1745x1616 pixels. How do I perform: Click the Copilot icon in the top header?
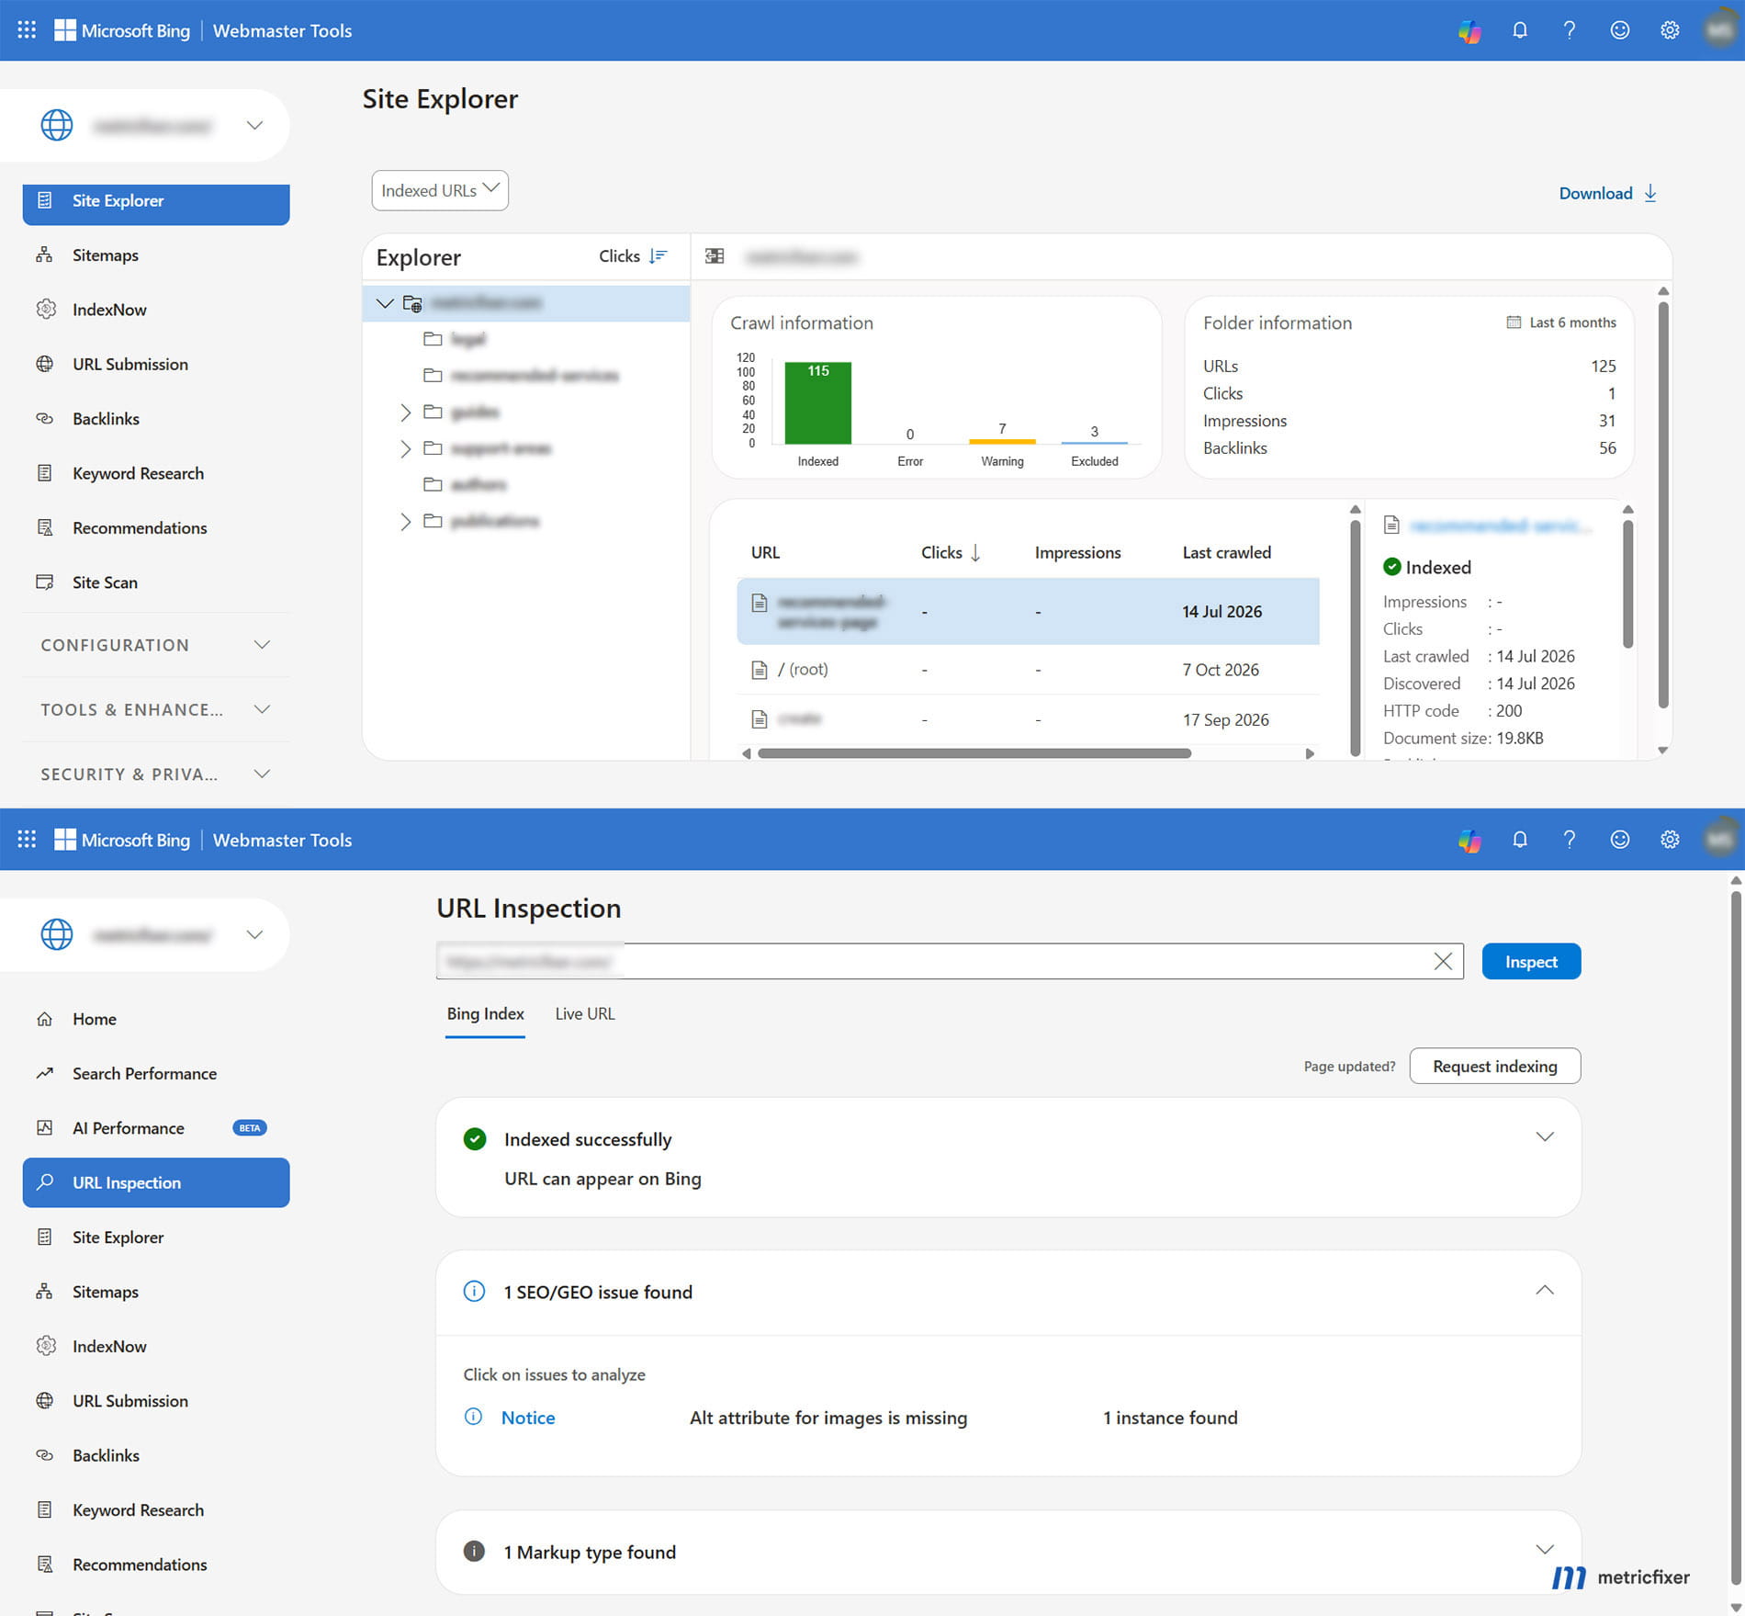click(x=1469, y=30)
